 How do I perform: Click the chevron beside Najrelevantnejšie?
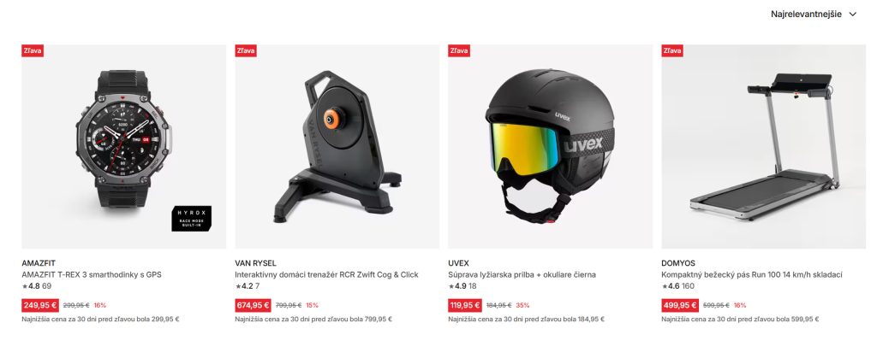click(x=852, y=15)
